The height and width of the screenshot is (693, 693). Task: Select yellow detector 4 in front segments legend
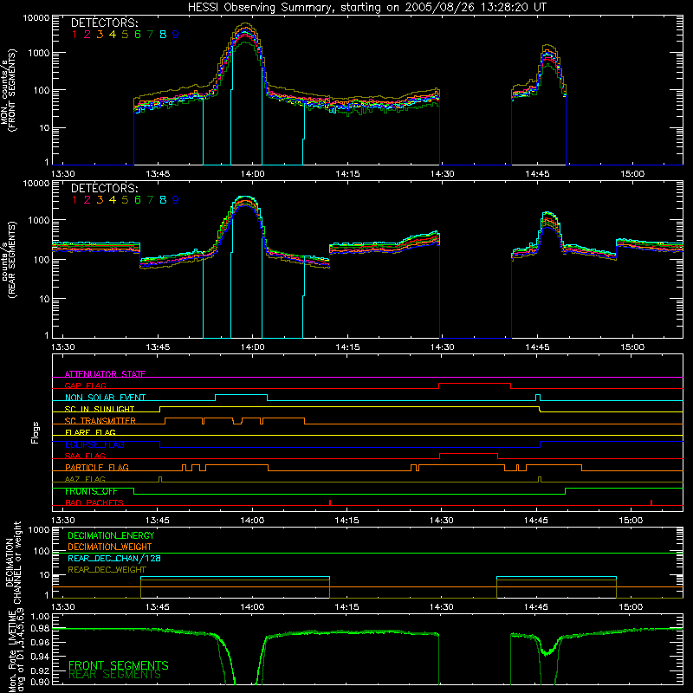point(113,35)
